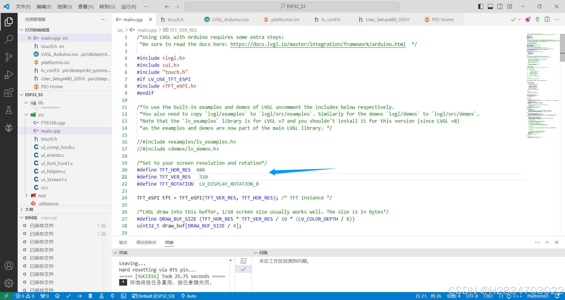Switch to the 输出 panel tab
The height and width of the screenshot is (300, 565).
pos(123,242)
